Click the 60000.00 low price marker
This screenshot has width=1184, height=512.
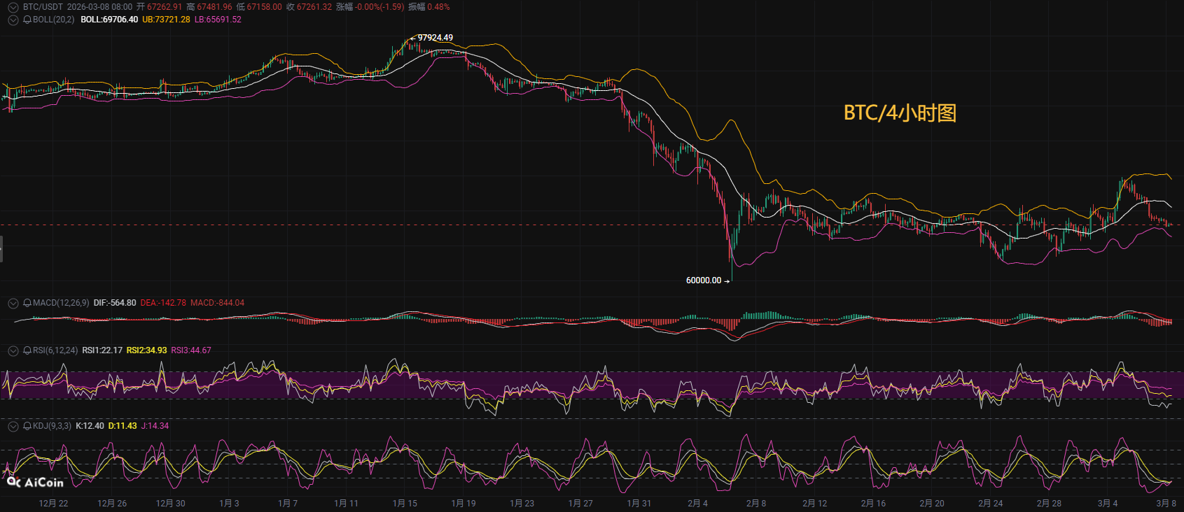coord(704,280)
